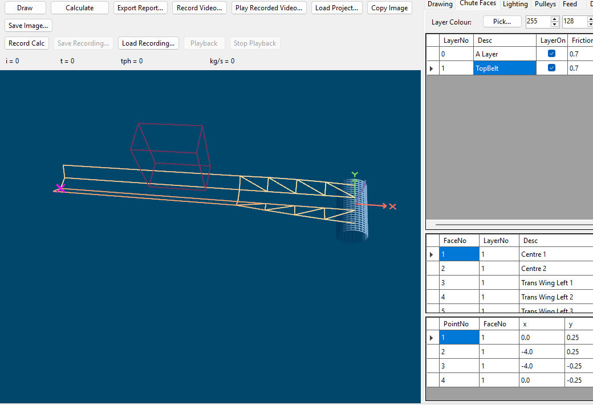This screenshot has height=405, width=593.
Task: Decrease the 255 colour value stepper
Action: 554,25
